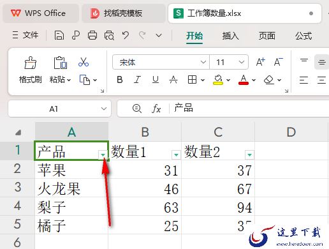Toggle Italic formatting
The height and width of the screenshot is (249, 329).
(x=137, y=80)
